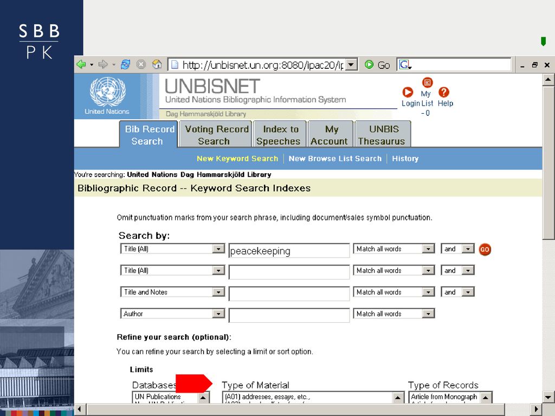
Task: Click the Go label next to address bar
Action: click(384, 65)
